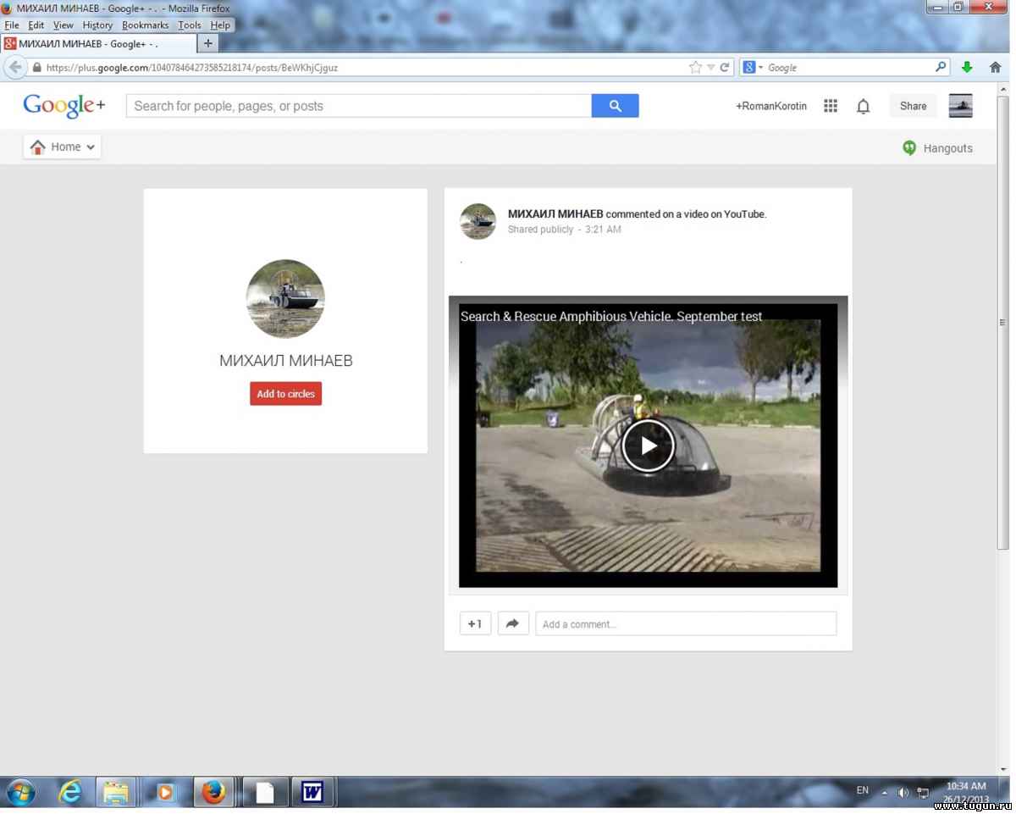Share this post with the arrow icon
Viewport: 1016px width, 814px height.
(512, 623)
